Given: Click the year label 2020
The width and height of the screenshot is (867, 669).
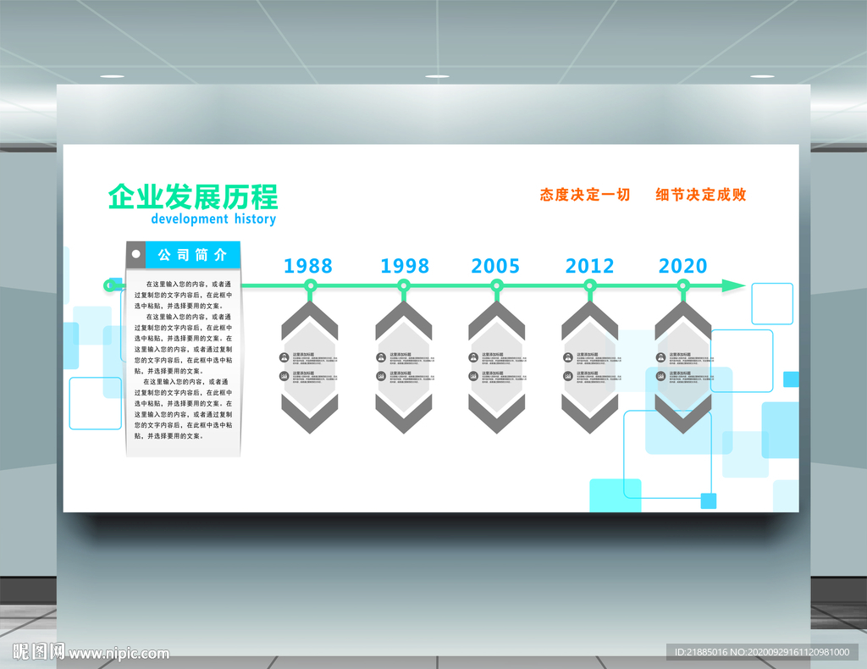Looking at the screenshot, I should click(x=683, y=266).
